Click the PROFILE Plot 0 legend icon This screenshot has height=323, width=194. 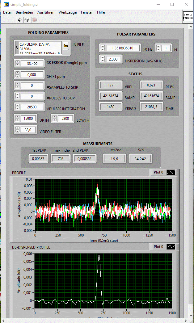point(171,172)
